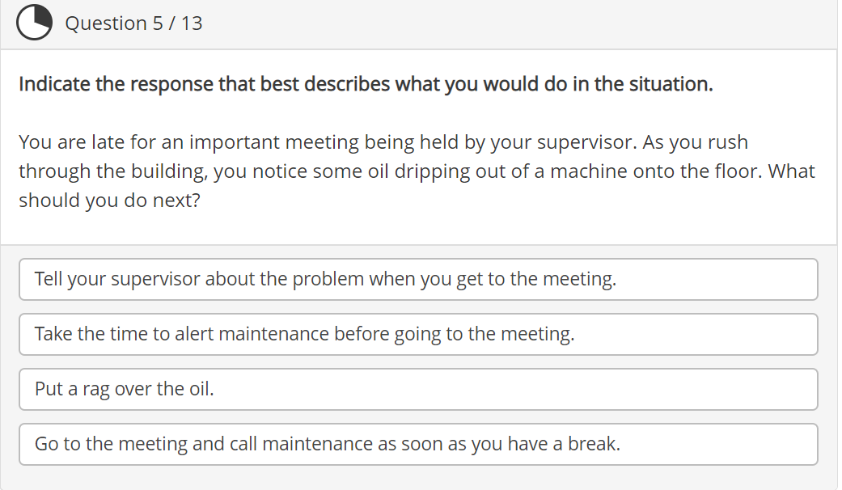Select the 'Put a rag over the oil' answer
Viewport: 842px width, 490px height.
(418, 389)
